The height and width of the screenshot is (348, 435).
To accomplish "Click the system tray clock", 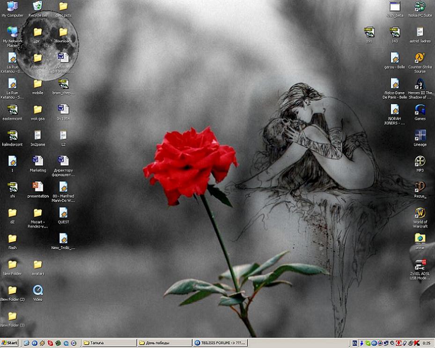I will click(426, 343).
